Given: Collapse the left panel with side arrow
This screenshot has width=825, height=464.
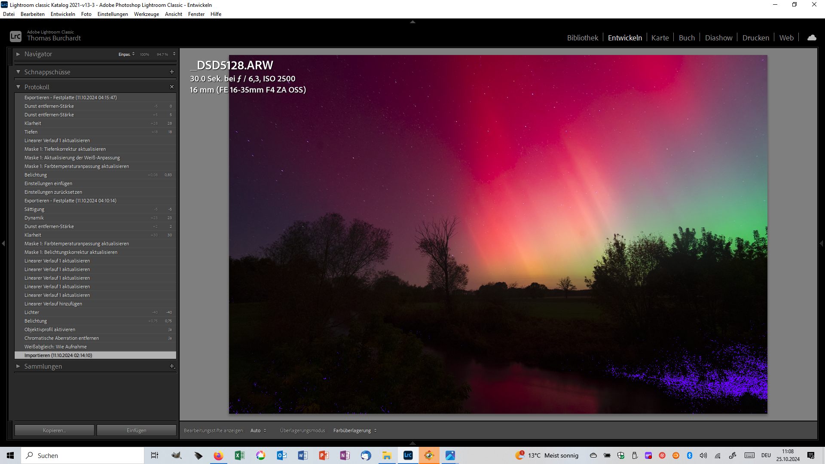Looking at the screenshot, I should (x=3, y=244).
